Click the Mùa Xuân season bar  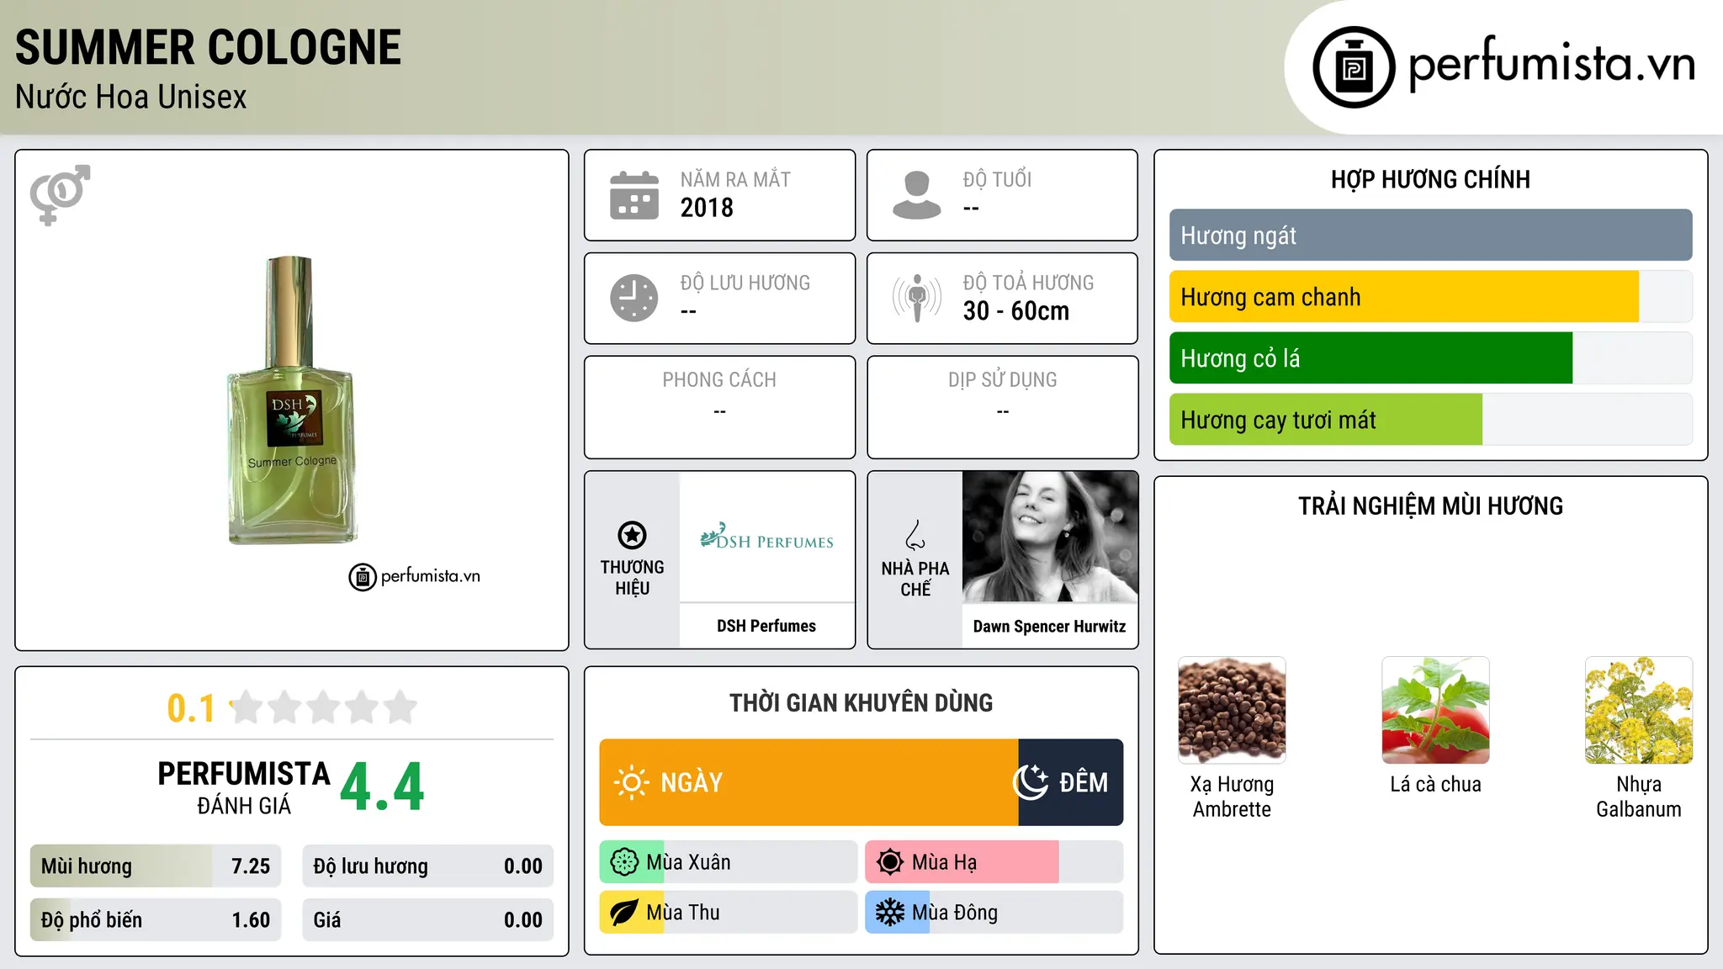coord(729,862)
